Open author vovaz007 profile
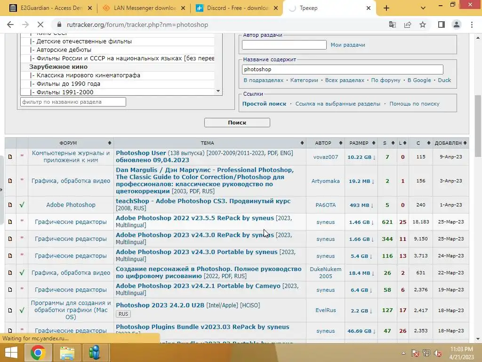Image resolution: width=482 pixels, height=362 pixels. coord(326,157)
